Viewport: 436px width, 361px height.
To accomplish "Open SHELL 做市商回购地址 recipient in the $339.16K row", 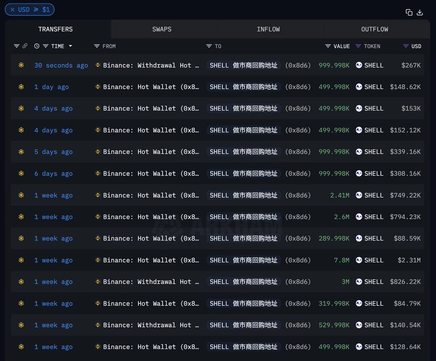I will point(244,152).
